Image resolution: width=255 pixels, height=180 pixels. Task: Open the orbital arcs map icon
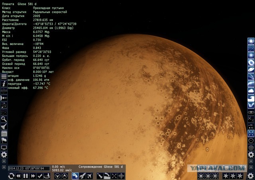(x=4, y=105)
